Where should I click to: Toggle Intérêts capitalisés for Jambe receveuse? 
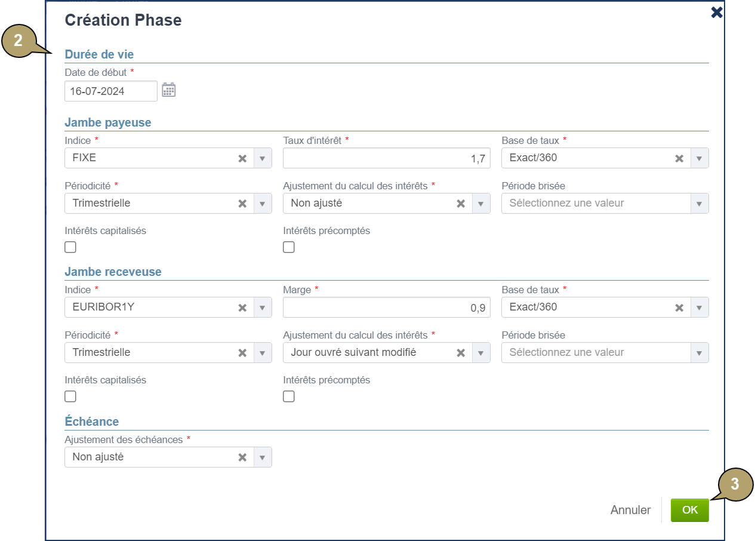70,396
